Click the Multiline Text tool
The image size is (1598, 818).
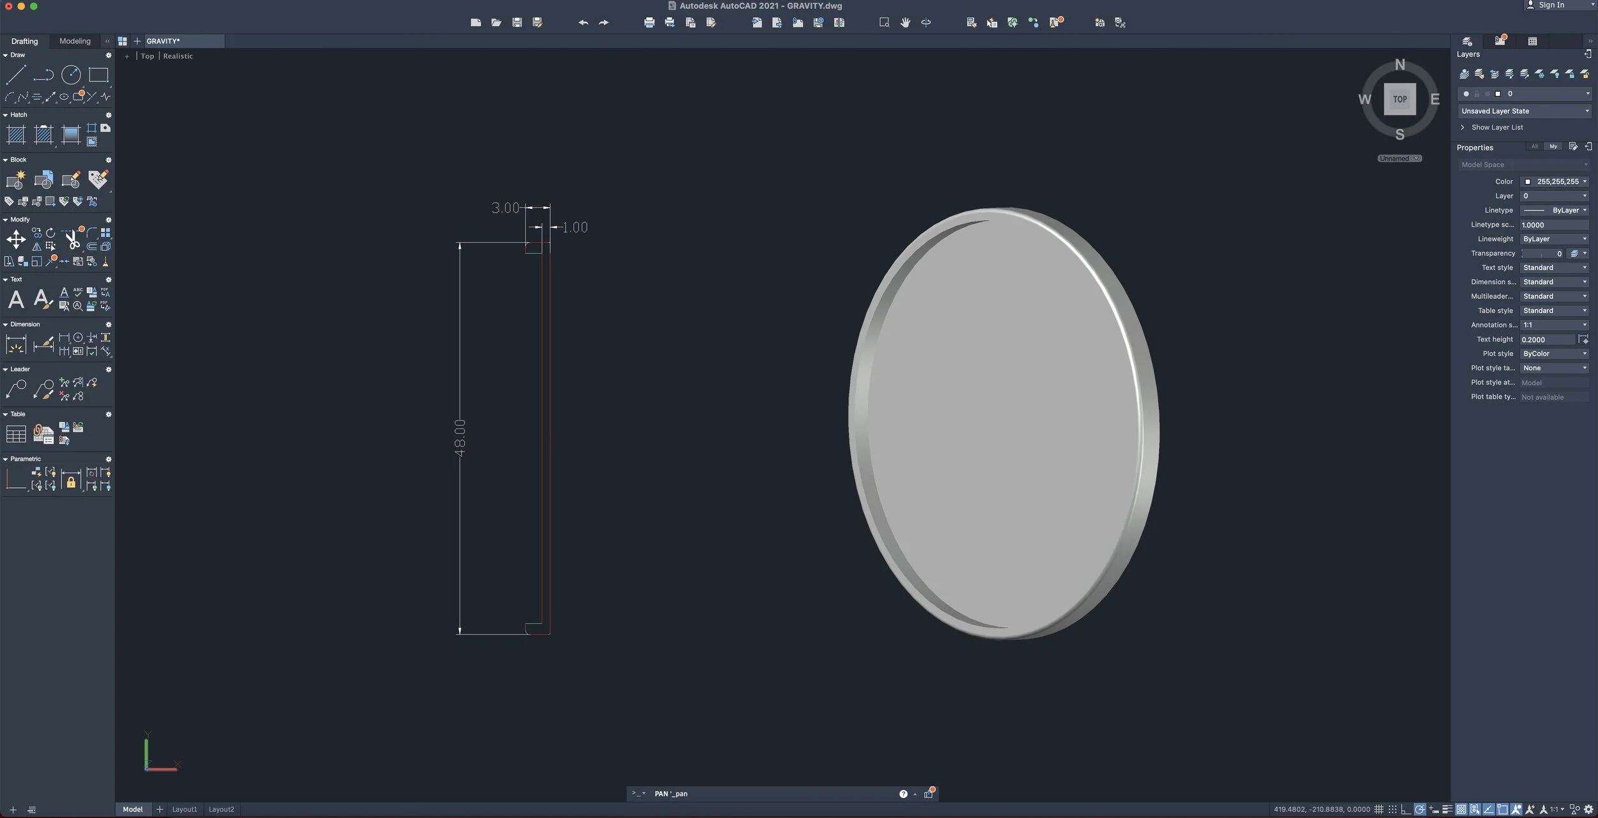click(x=16, y=299)
